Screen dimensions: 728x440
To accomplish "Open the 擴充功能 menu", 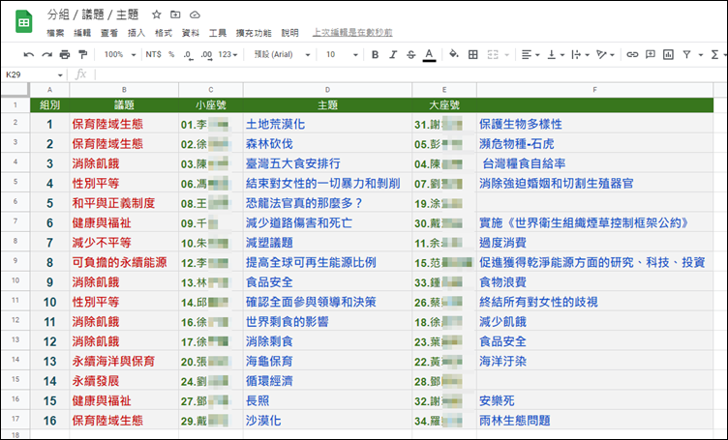I will [x=254, y=33].
